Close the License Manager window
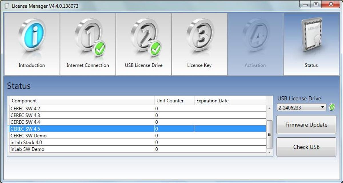Viewport: 343px width, 183px height. (x=331, y=4)
